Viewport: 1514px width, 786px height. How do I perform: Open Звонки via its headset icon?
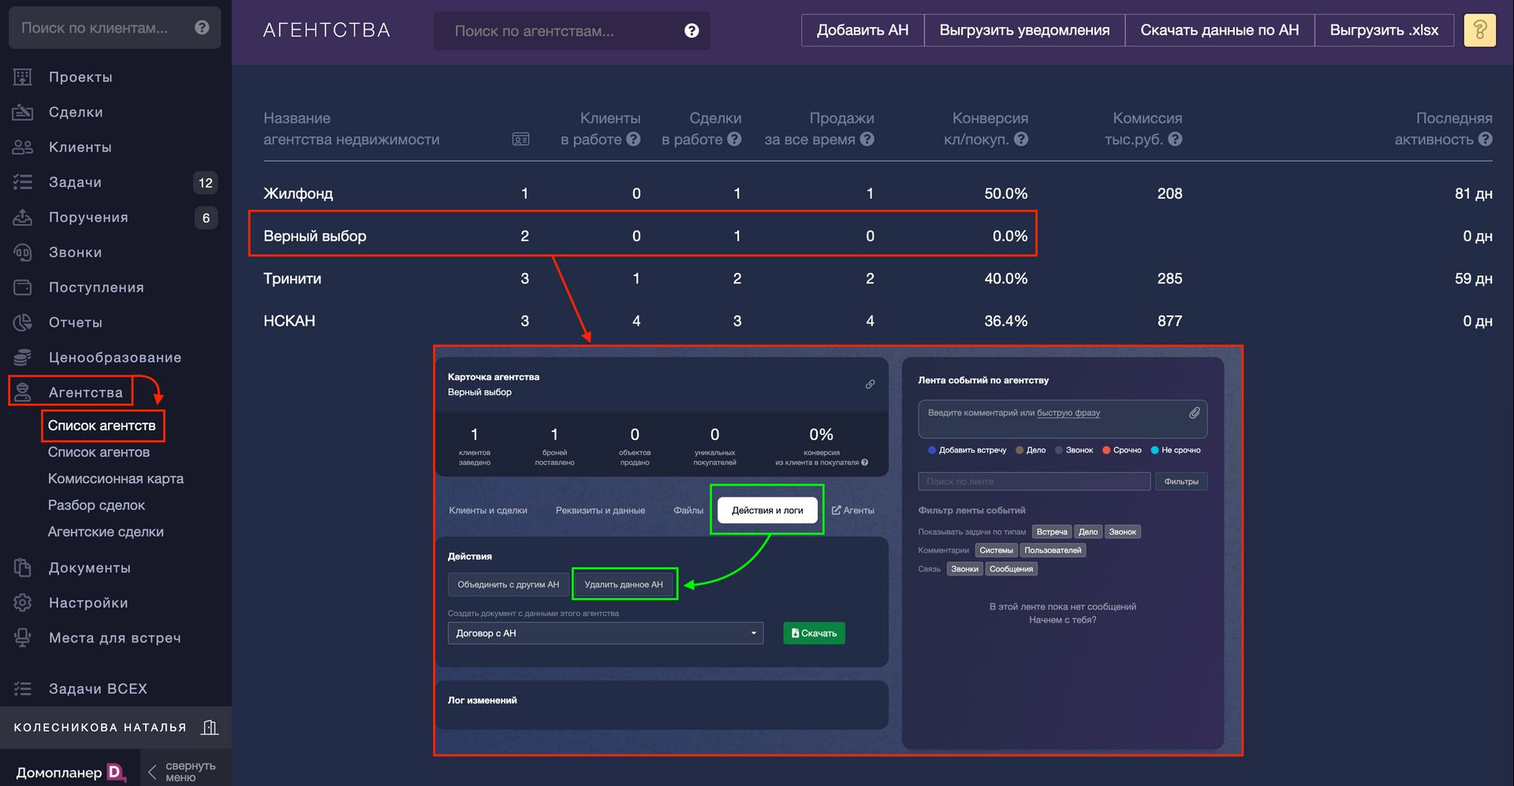[22, 252]
